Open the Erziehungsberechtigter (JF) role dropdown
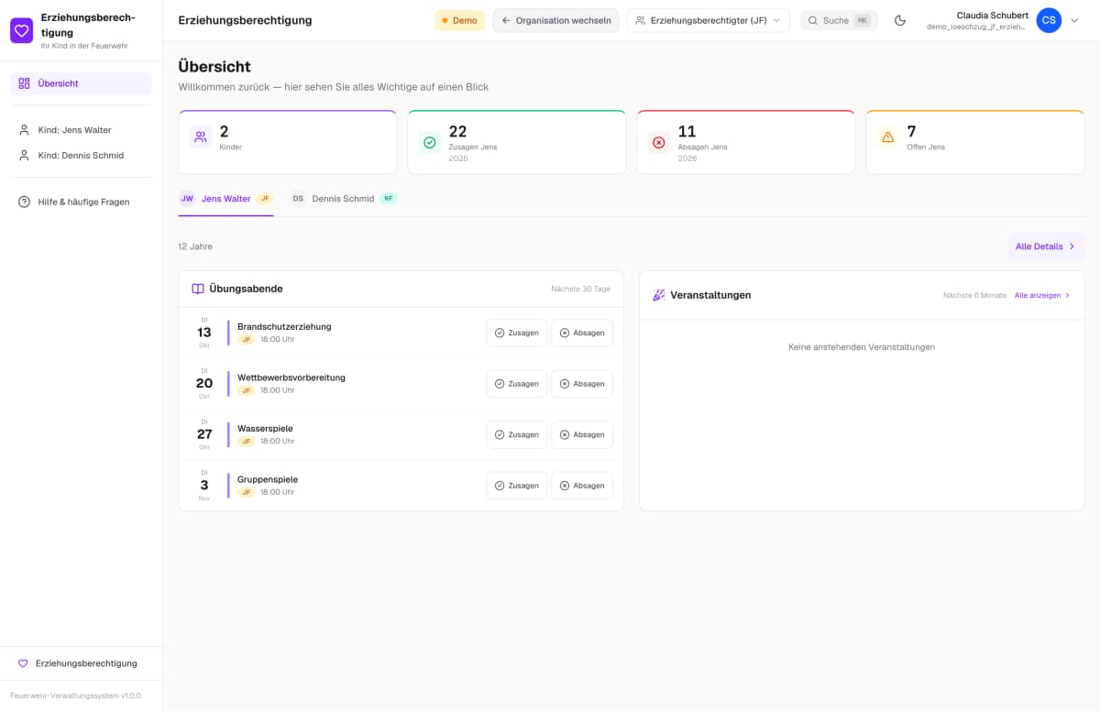 708,20
